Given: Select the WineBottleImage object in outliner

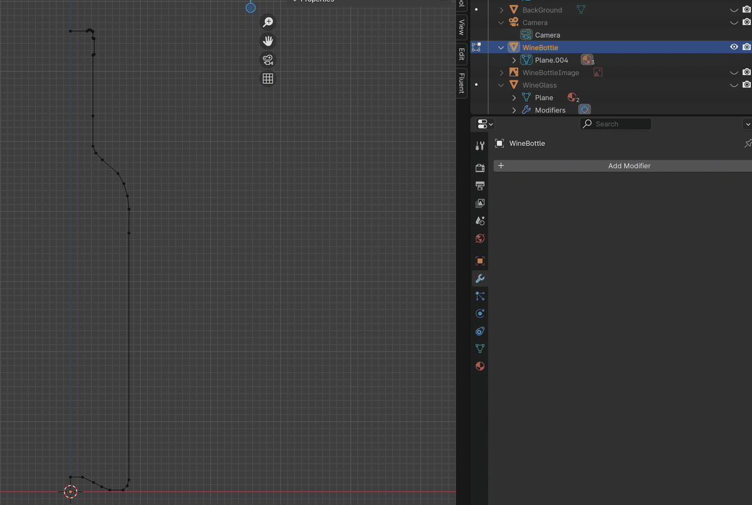Looking at the screenshot, I should tap(551, 73).
